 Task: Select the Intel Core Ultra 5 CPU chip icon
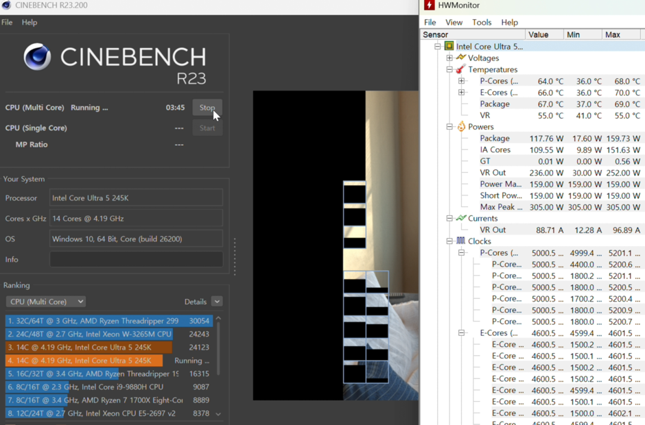point(449,46)
